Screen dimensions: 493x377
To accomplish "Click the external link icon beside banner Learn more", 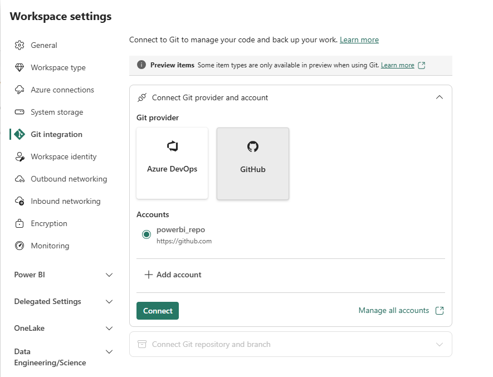I will click(x=422, y=65).
